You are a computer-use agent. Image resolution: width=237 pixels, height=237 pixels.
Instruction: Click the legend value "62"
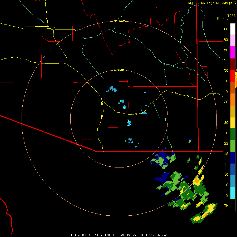click(x=226, y=39)
